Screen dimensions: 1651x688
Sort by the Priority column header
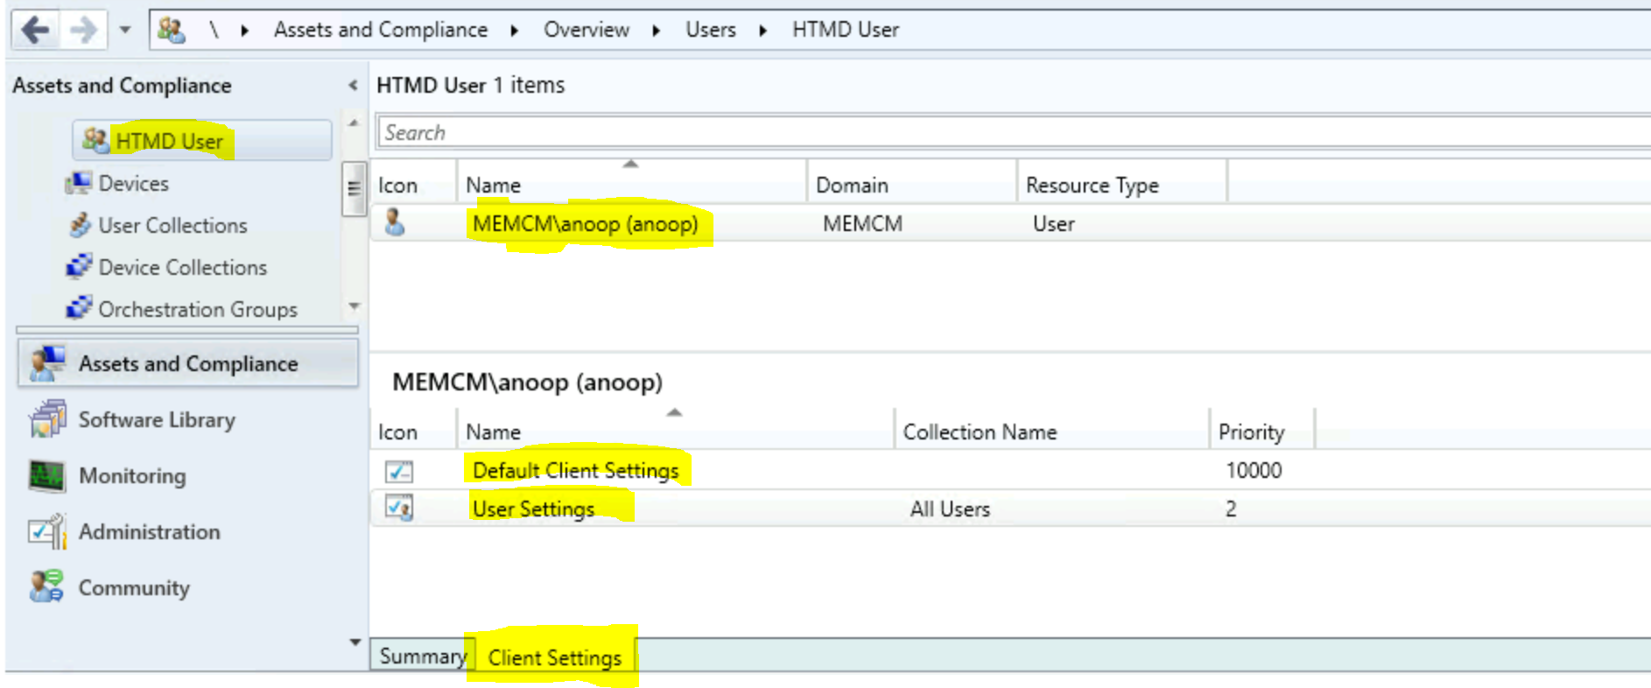(1251, 432)
